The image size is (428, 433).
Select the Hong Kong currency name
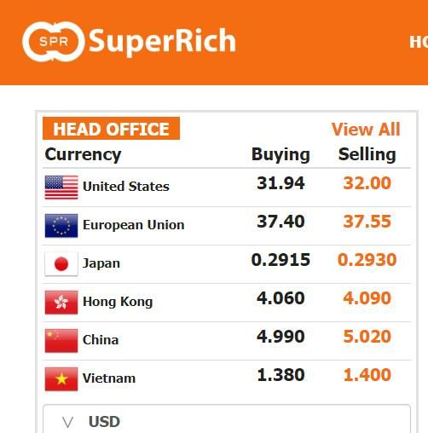[118, 302]
